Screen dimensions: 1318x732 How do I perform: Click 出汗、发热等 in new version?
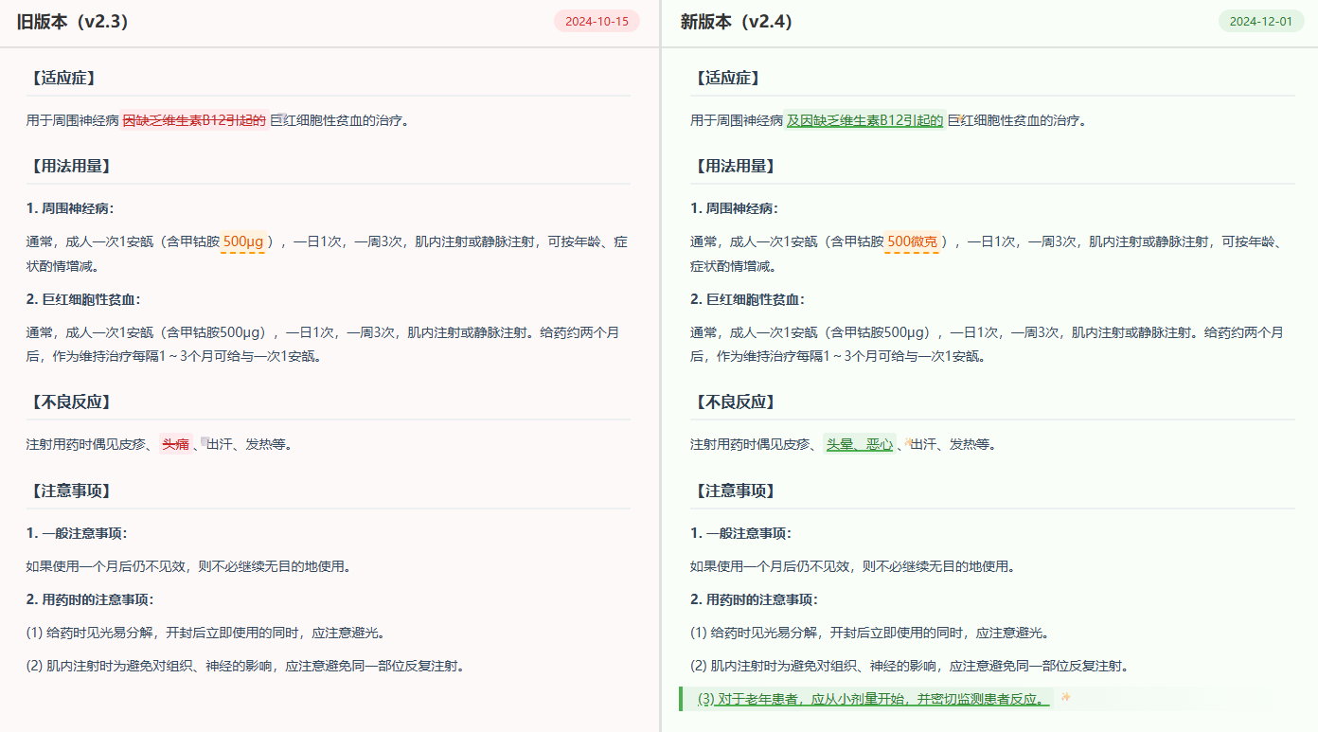click(x=953, y=444)
